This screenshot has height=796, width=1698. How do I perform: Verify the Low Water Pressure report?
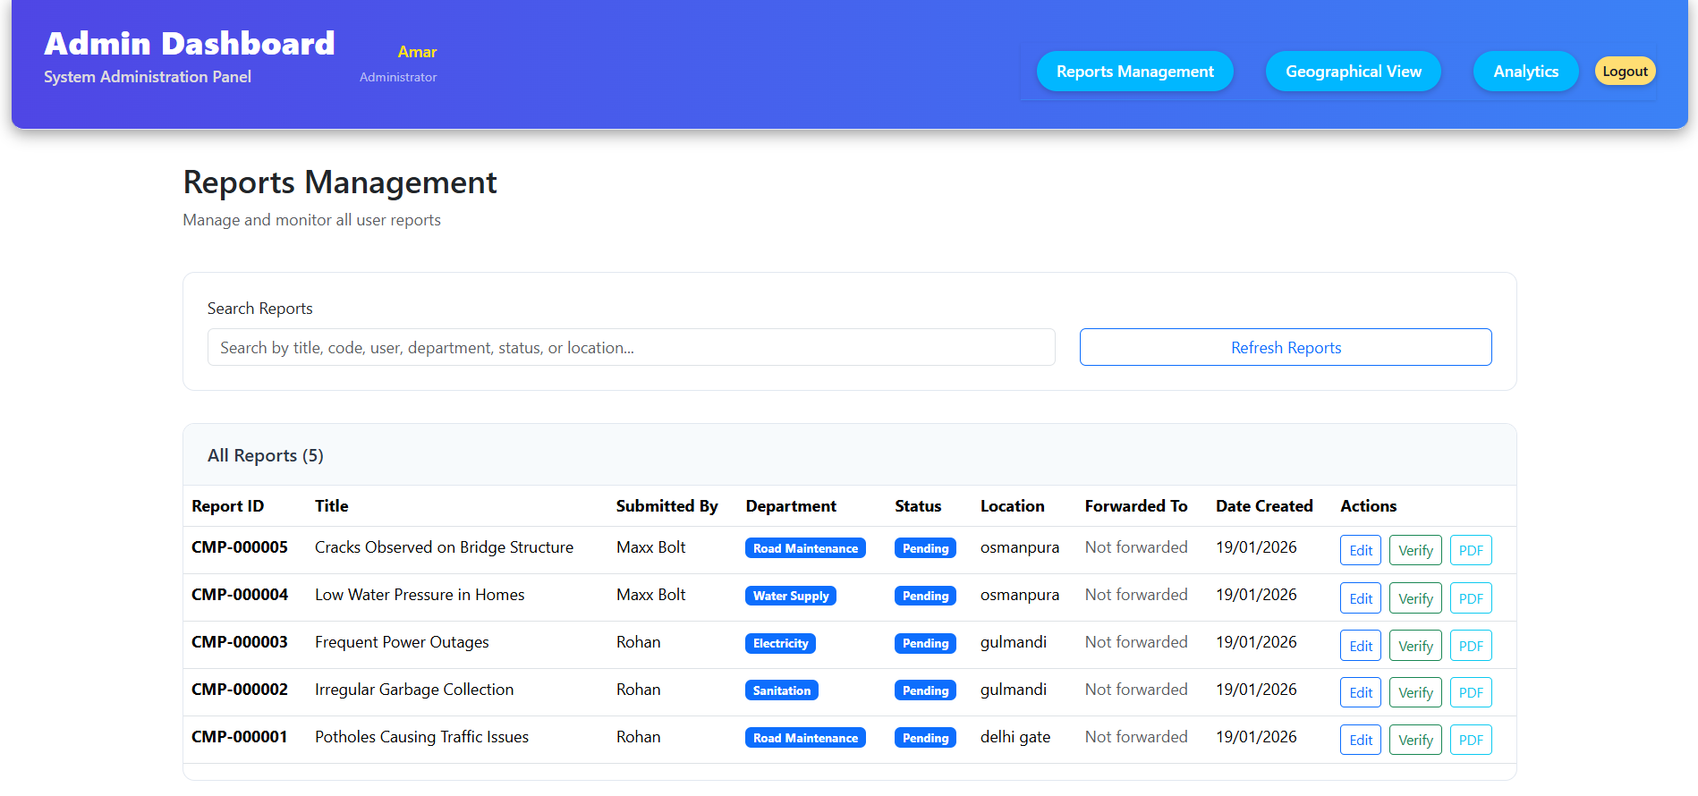1414,598
